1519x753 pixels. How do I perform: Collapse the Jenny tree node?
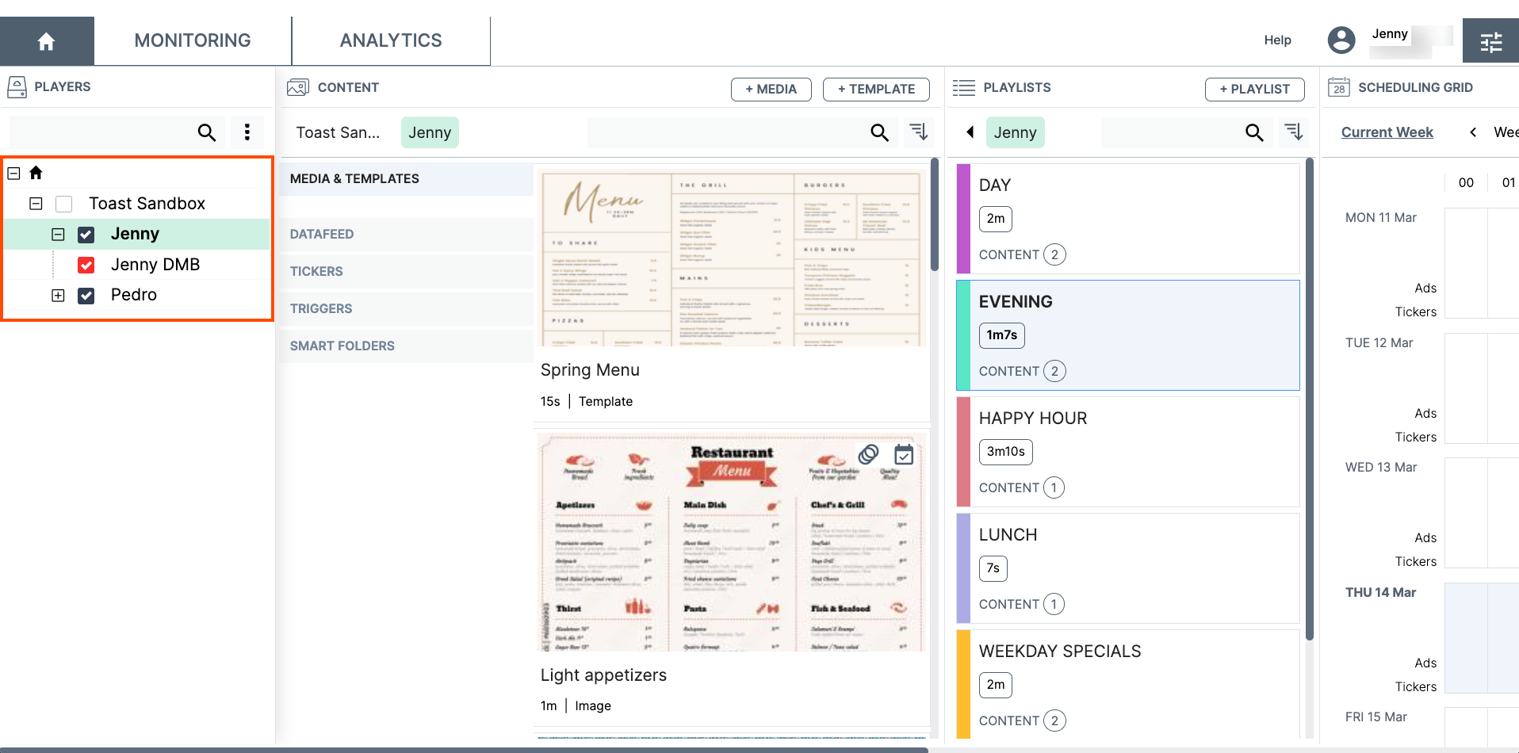58,235
